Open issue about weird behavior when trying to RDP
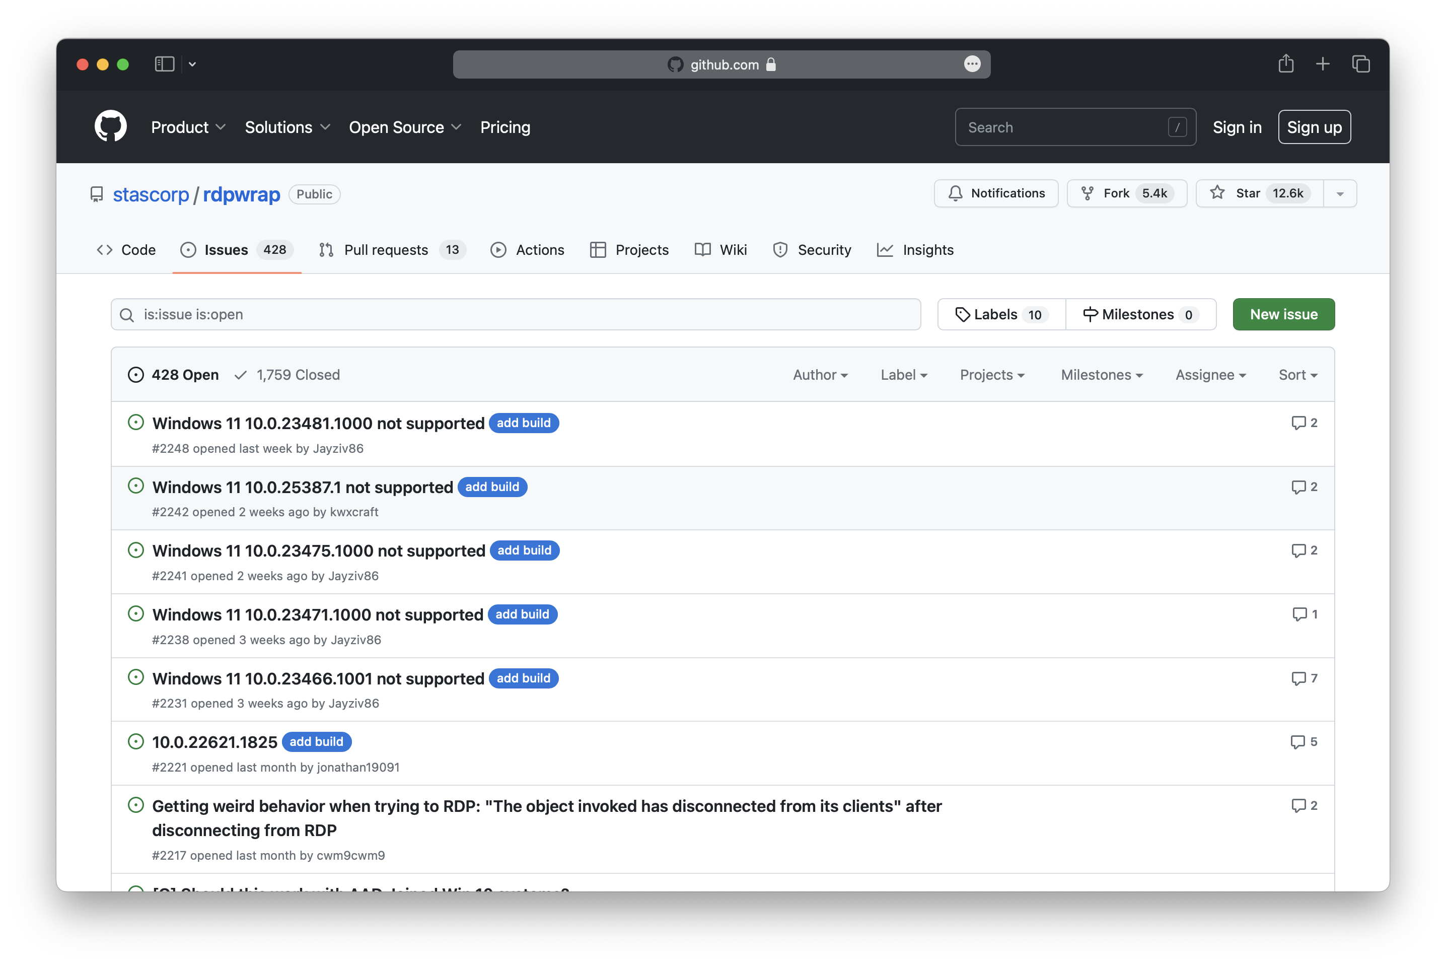Viewport: 1446px width, 966px height. pos(547,818)
